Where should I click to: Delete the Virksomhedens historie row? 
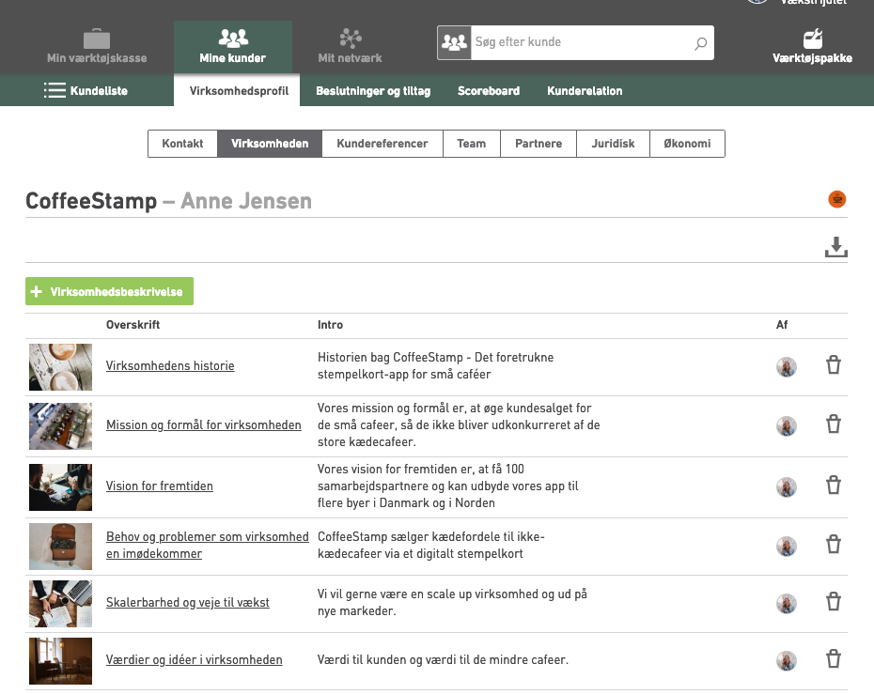(x=834, y=364)
